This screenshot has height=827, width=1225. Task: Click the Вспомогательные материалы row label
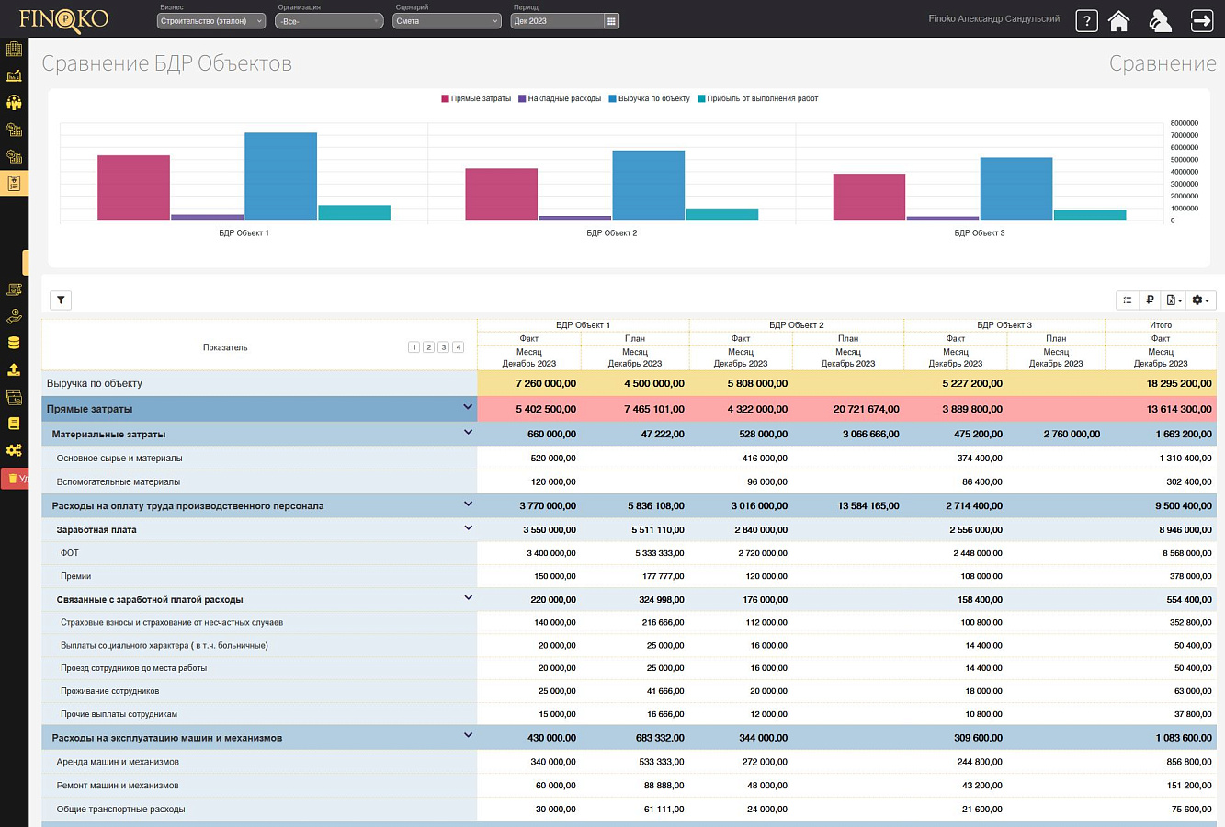pos(119,481)
